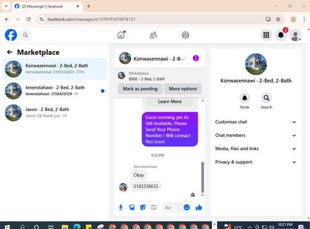
Task: Click the Search in conversation icon
Action: pos(267,98)
